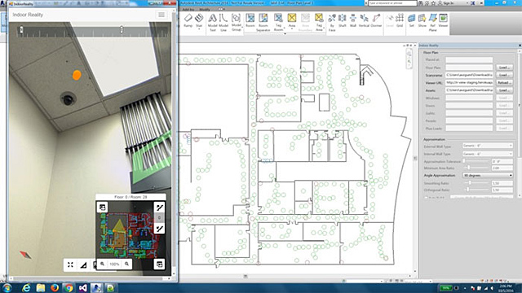Click Reload button for Viewer URL

click(504, 82)
